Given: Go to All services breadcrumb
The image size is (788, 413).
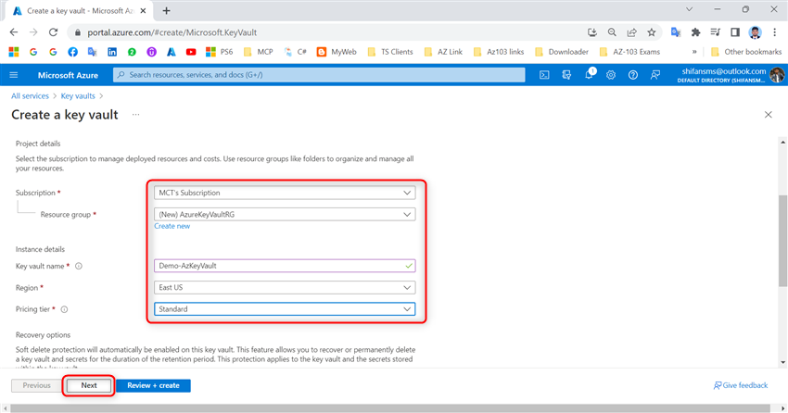Looking at the screenshot, I should click(31, 96).
